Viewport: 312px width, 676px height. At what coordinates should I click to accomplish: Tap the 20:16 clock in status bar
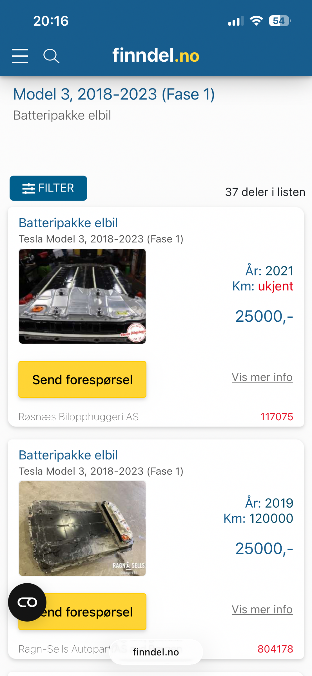pyautogui.click(x=51, y=21)
